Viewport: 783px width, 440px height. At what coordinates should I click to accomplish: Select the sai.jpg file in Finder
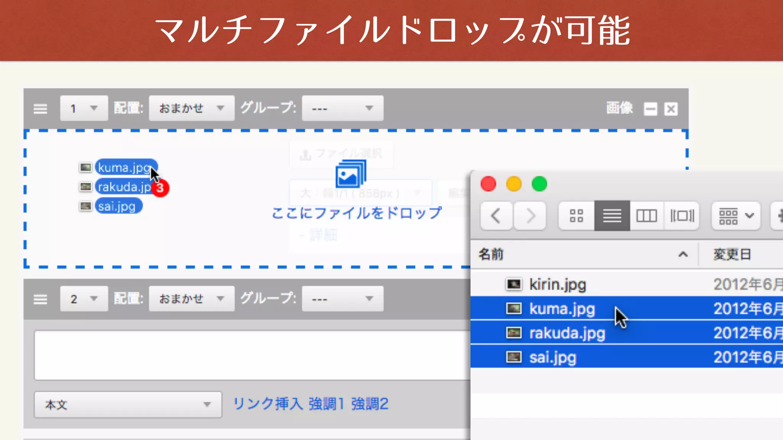[627, 357]
